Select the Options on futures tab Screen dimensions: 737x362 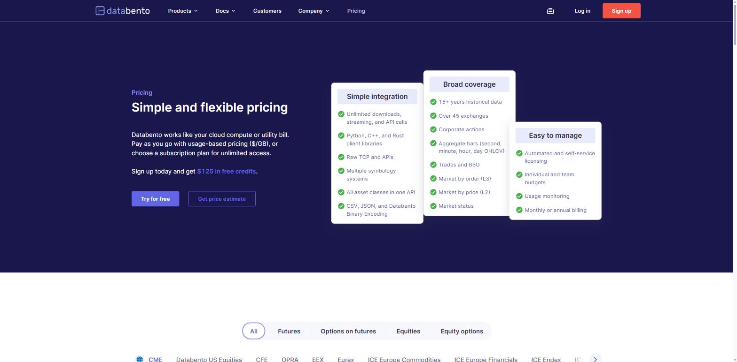pyautogui.click(x=348, y=331)
